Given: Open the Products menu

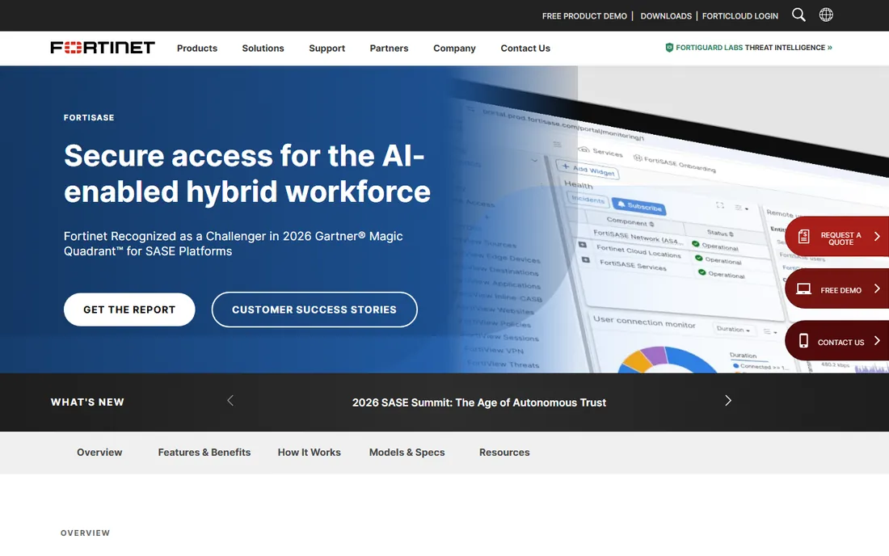Looking at the screenshot, I should (x=196, y=48).
